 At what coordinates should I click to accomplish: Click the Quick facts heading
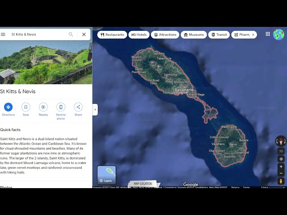tap(10, 130)
